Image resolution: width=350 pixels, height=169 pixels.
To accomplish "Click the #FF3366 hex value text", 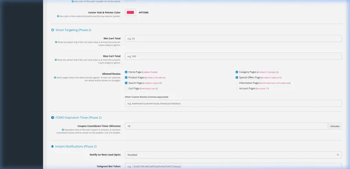I will 143,13.
